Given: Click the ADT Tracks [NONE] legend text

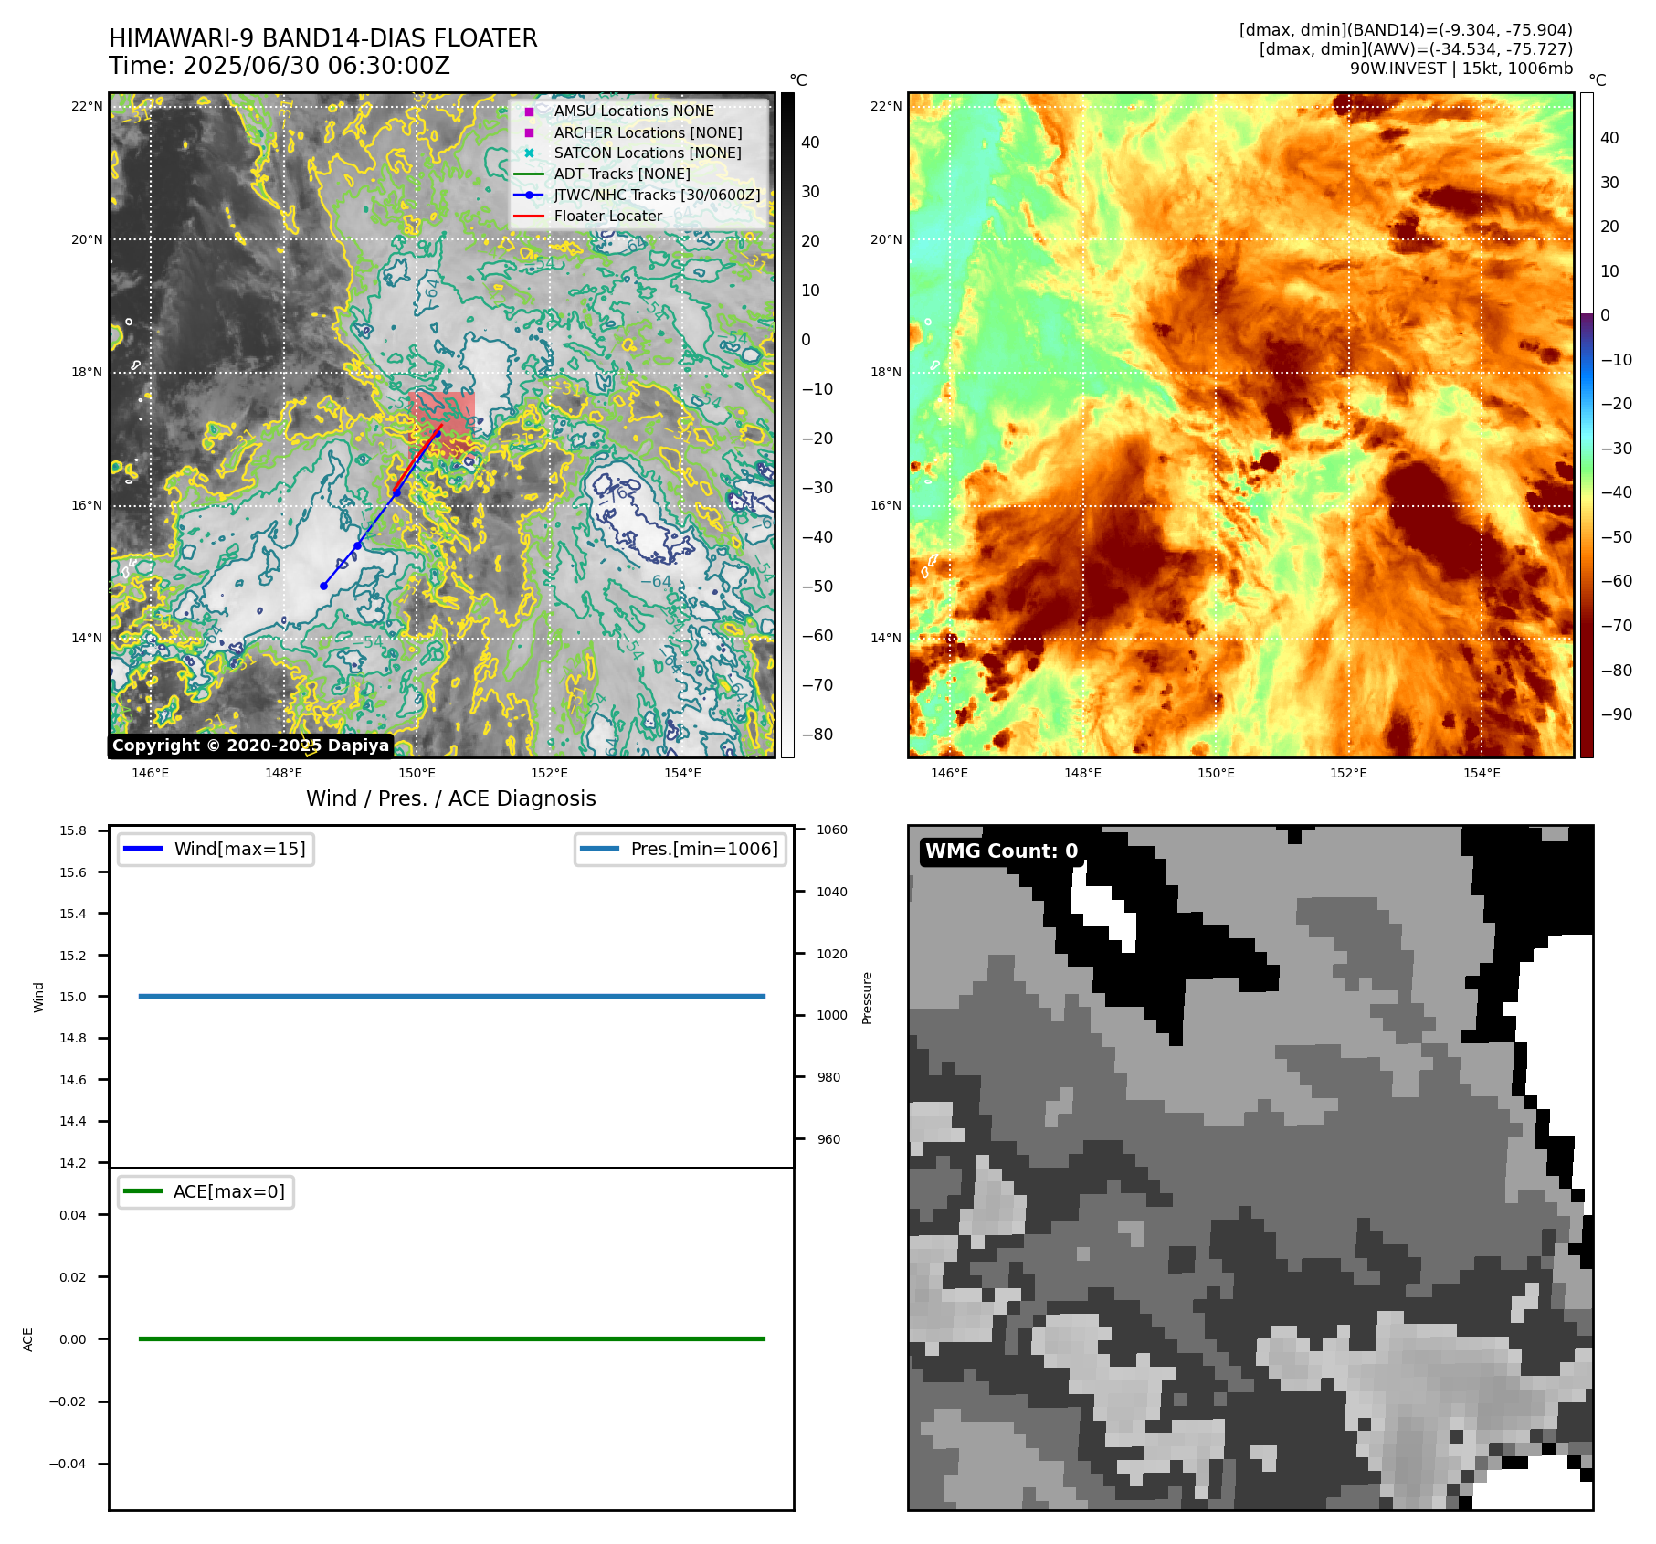Looking at the screenshot, I should coord(622,174).
